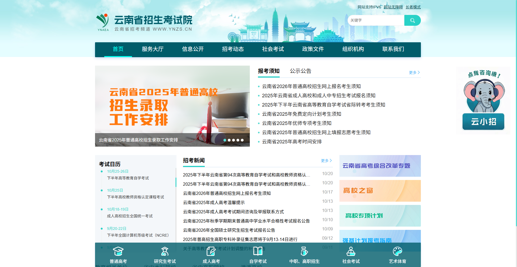Open the 成人高考 section icon
Screen dimensions: 517x267
pos(211,252)
